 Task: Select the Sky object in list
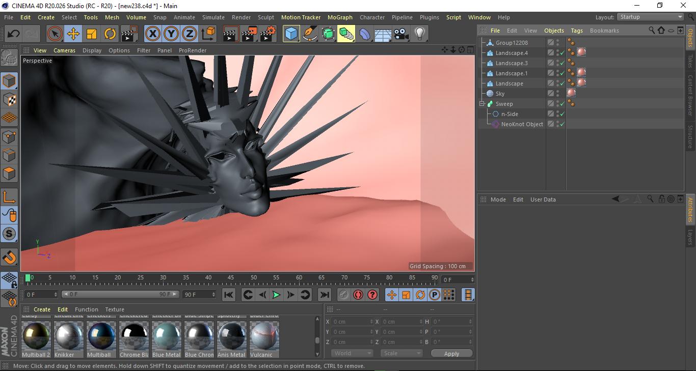[x=500, y=94]
